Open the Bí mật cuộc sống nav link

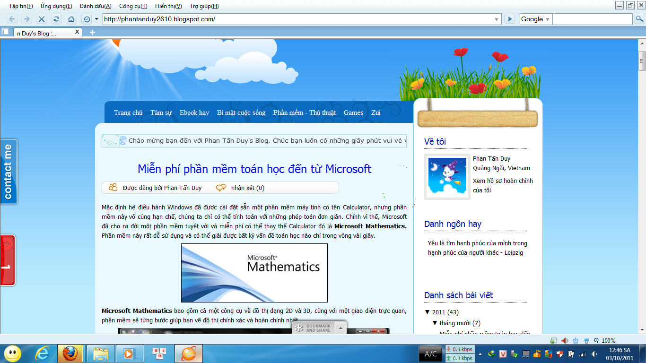[241, 112]
